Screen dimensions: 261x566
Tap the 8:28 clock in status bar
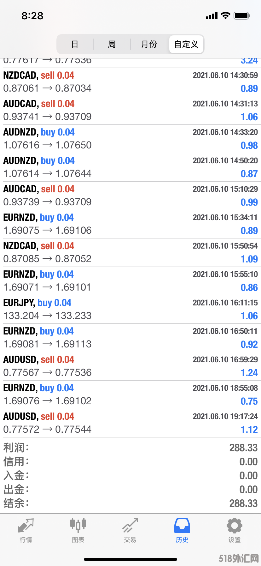[x=32, y=16]
